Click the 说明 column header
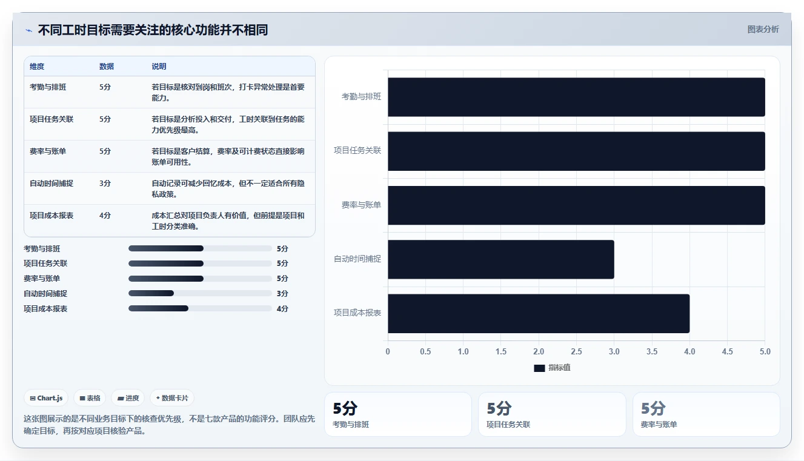804x461 pixels. point(159,66)
